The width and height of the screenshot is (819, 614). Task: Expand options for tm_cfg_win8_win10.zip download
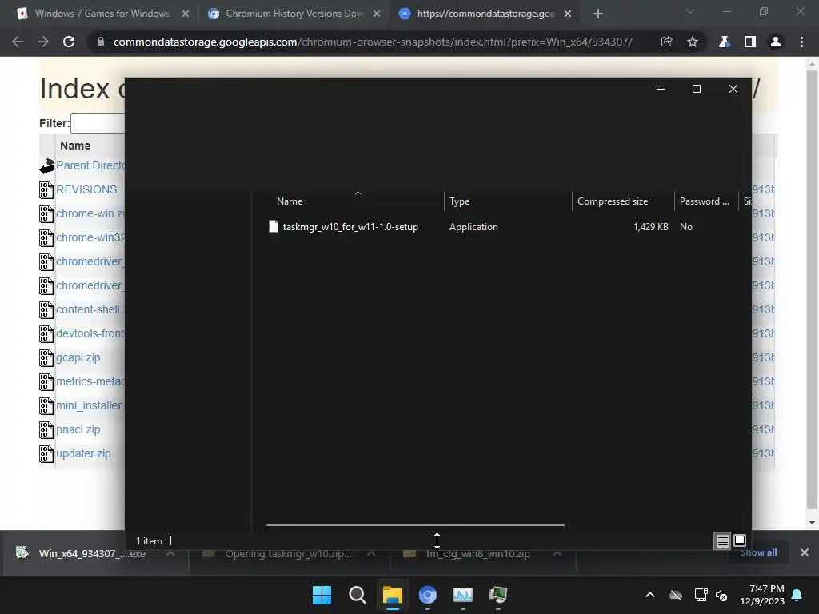[557, 553]
